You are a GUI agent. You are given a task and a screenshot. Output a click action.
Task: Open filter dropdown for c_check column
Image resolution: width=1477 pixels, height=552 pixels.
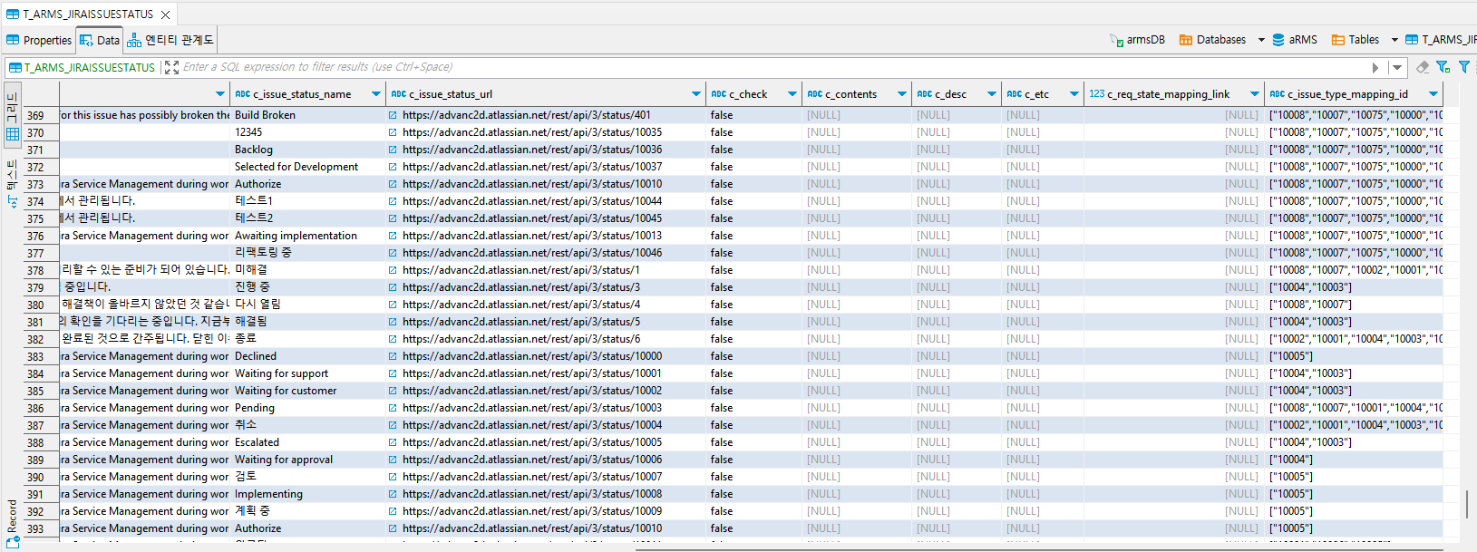click(792, 94)
